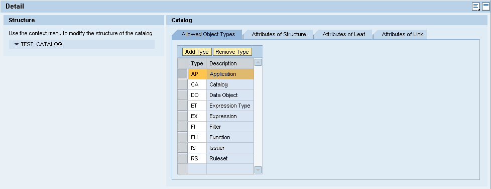491x189 pixels.
Task: Click the RS type cell
Action: [x=197, y=158]
